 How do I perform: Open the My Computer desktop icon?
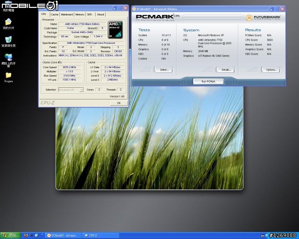pyautogui.click(x=8, y=6)
